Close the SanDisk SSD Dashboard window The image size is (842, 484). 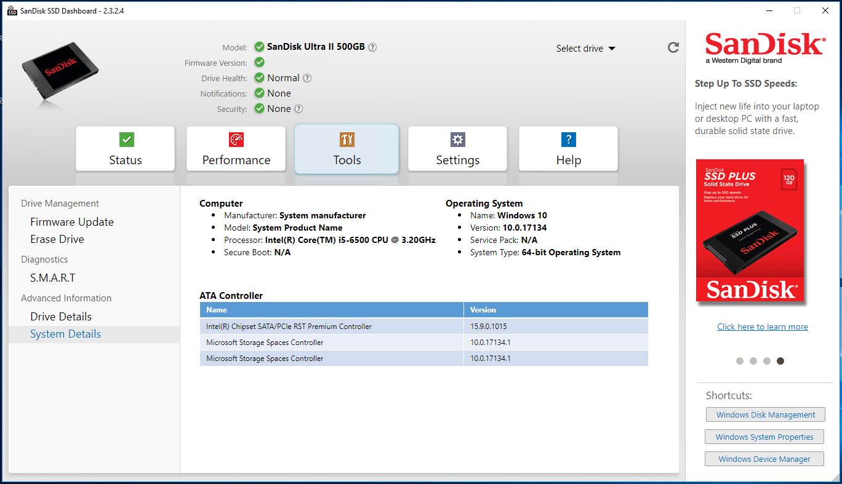pos(825,10)
